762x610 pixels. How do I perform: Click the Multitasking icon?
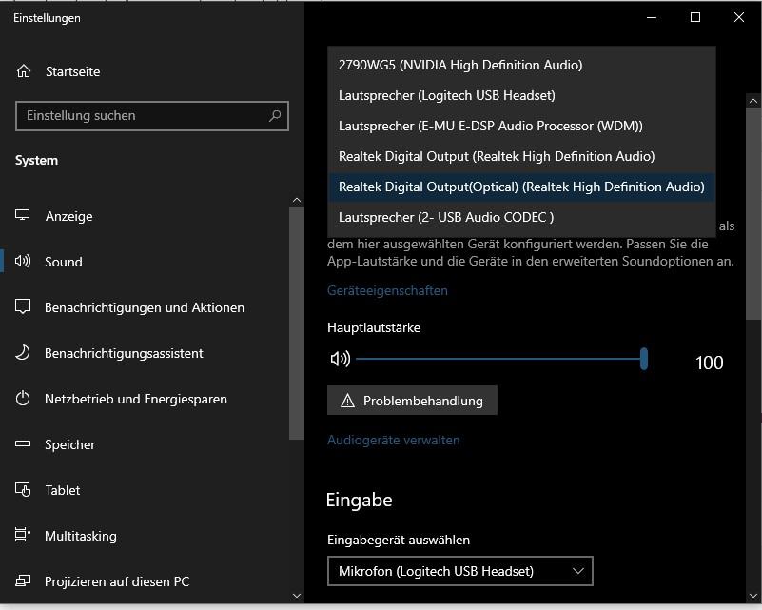coord(22,535)
